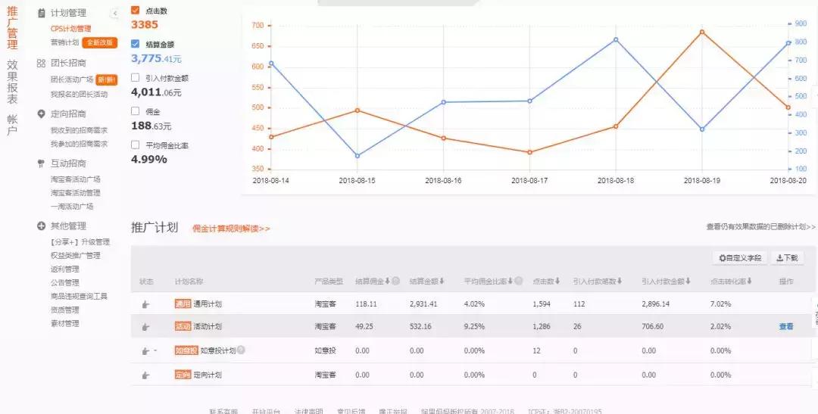The width and height of the screenshot is (818, 414).
Task: Click the blue chart point at 2018-08-15
Action: click(357, 156)
